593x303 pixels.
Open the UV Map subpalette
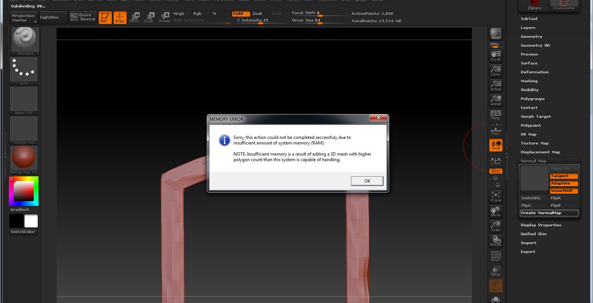pos(529,134)
